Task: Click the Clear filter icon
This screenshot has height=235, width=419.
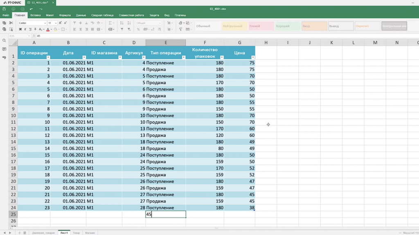Action: click(129, 29)
